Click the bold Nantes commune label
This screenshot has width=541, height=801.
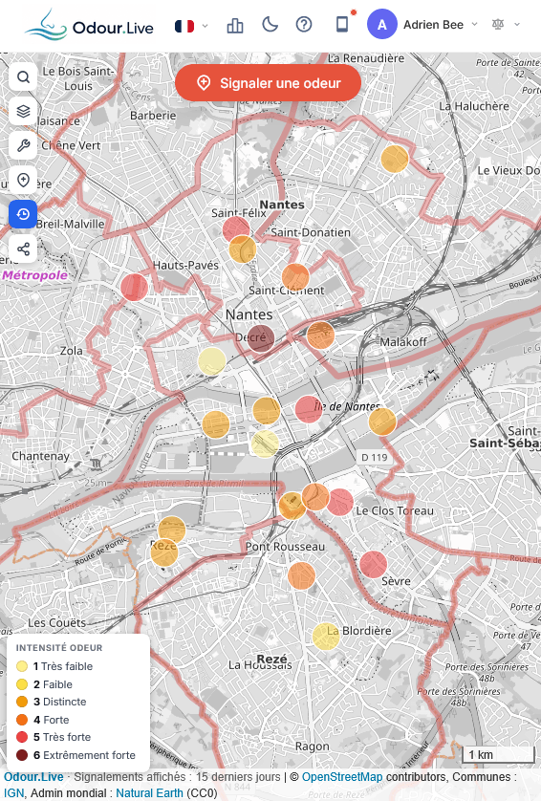pyautogui.click(x=282, y=205)
